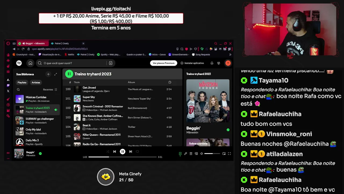Adjust the Spotify volume slider
The width and height of the screenshot is (344, 194).
coord(212,154)
